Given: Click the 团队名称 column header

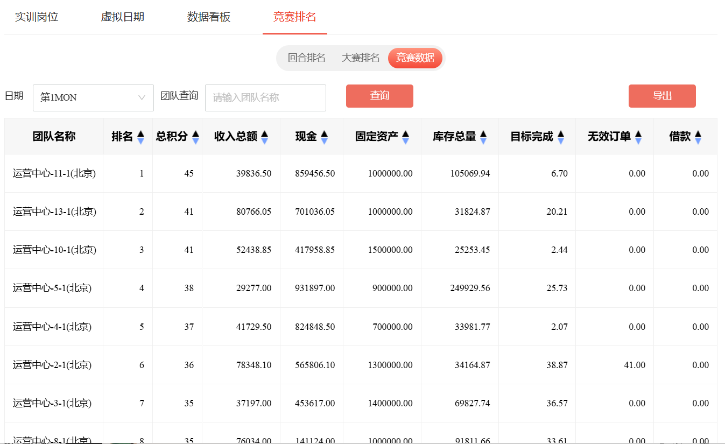Looking at the screenshot, I should (54, 137).
